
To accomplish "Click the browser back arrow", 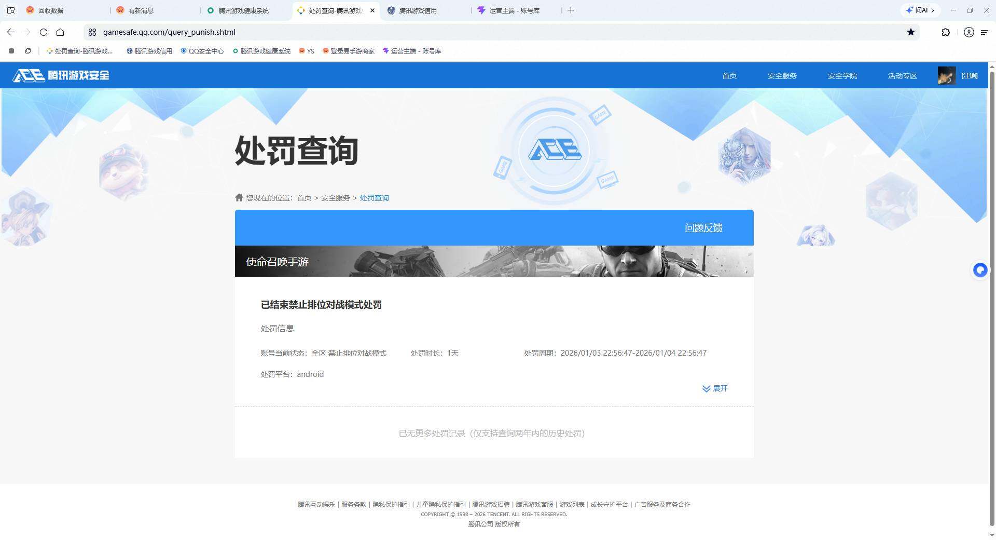I will tap(10, 32).
